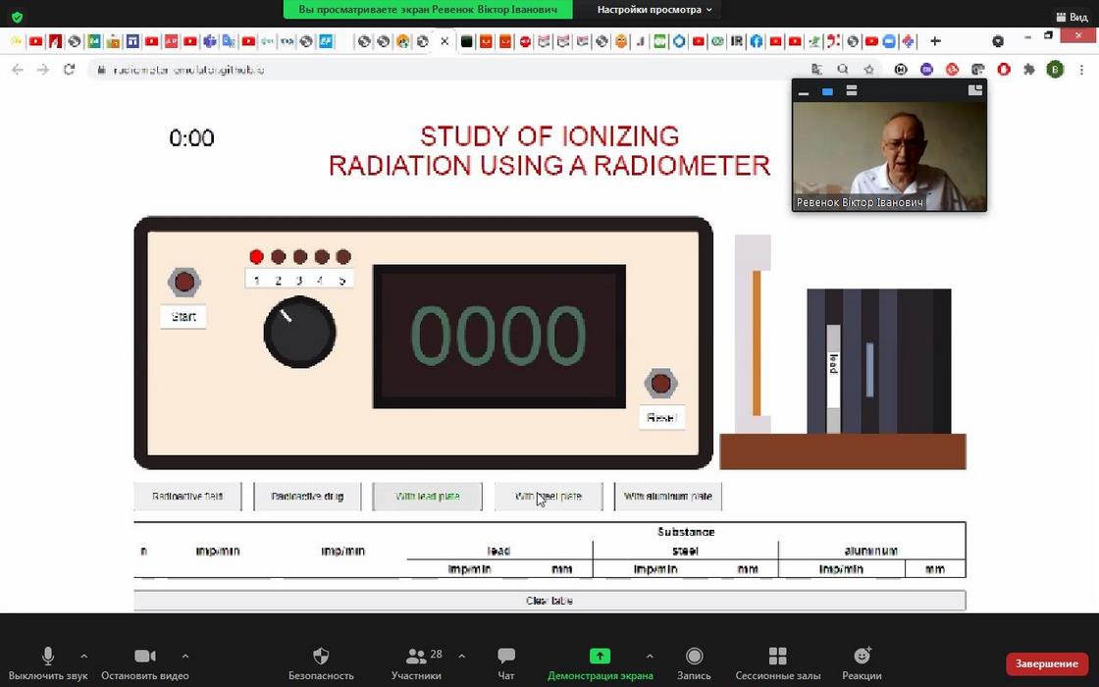Viewport: 1099px width, 687px height.
Task: Click the black rotary knob on the radiometer
Action: (299, 332)
